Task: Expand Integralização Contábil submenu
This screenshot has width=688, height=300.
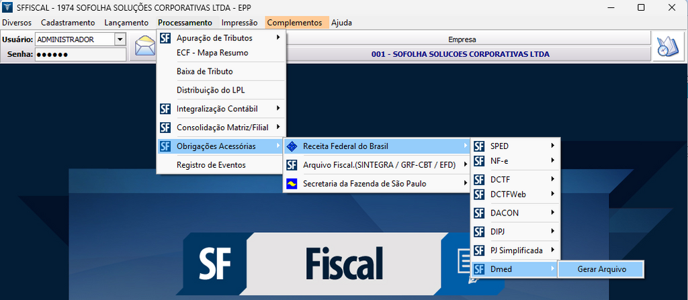Action: 222,109
